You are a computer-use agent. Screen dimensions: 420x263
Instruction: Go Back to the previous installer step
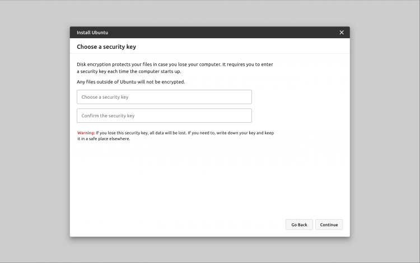pos(299,225)
